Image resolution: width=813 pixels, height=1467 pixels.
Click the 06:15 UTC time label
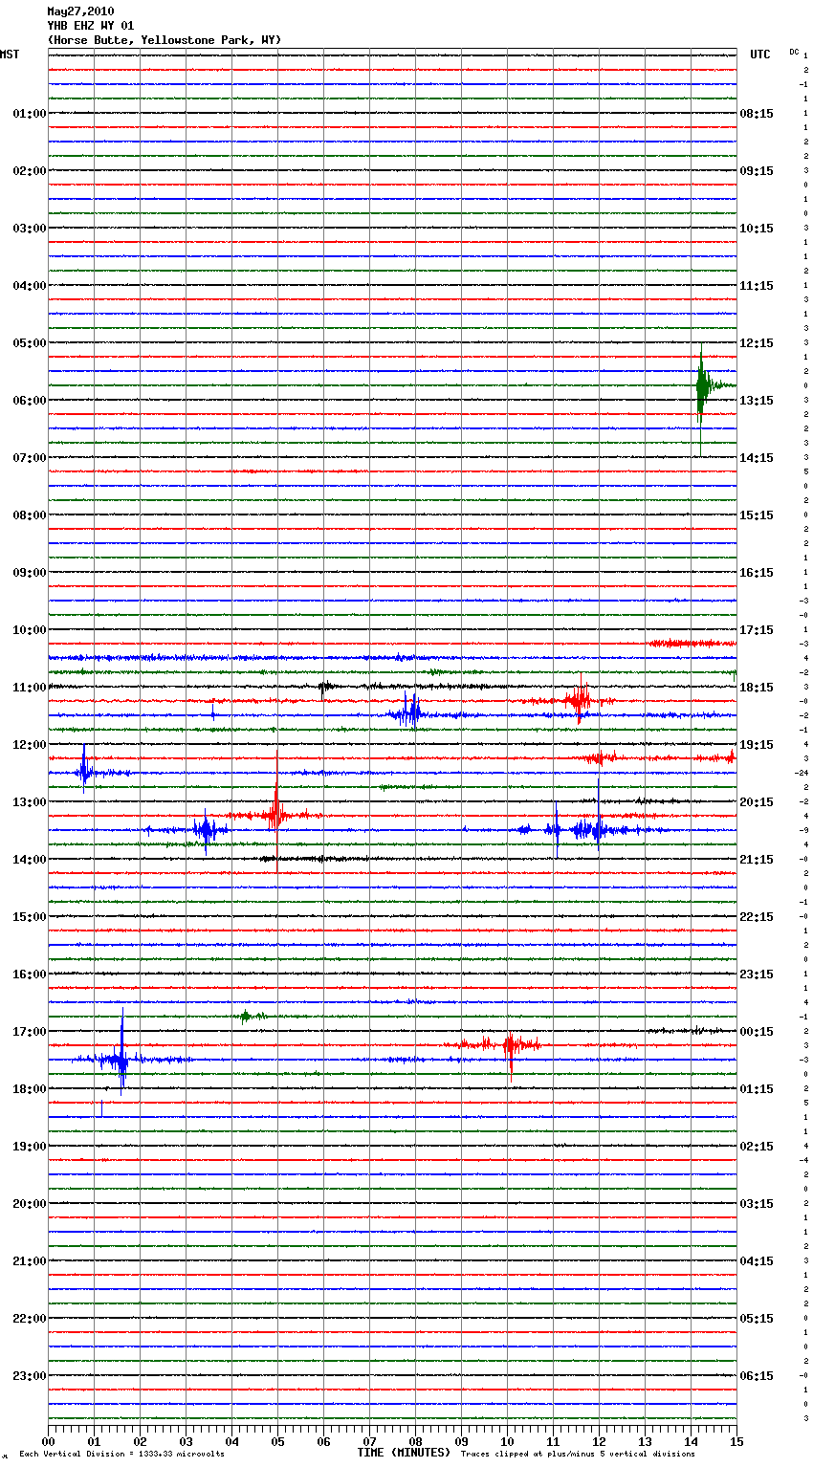(x=757, y=1376)
